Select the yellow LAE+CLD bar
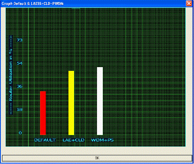The height and width of the screenshot is (164, 194). click(71, 103)
